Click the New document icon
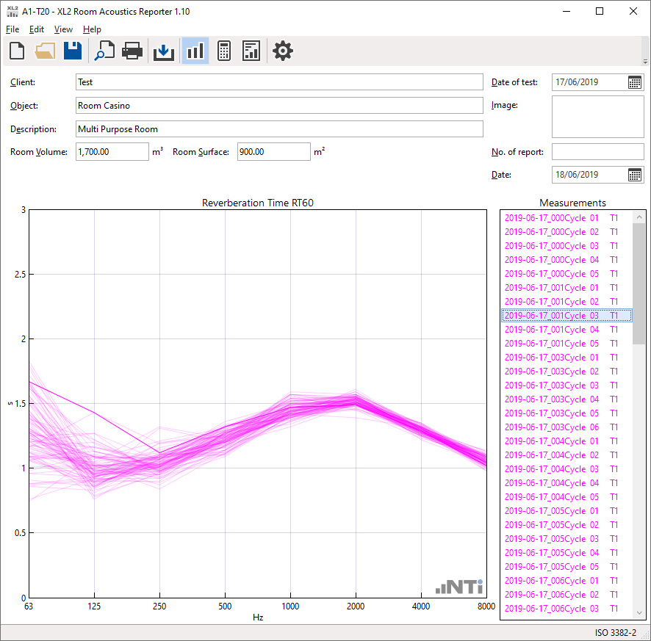The height and width of the screenshot is (641, 651). 17,51
